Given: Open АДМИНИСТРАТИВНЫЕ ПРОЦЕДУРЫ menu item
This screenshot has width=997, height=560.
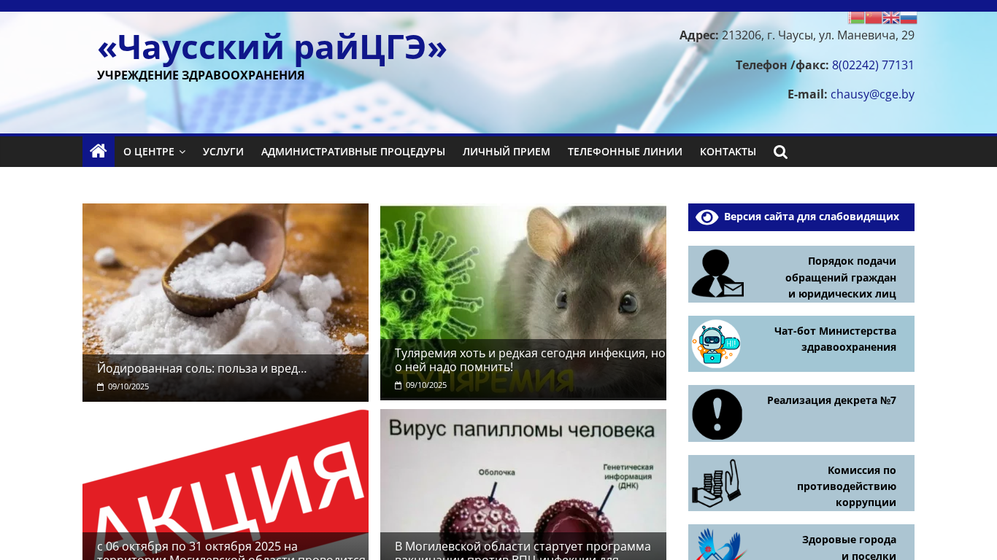Looking at the screenshot, I should tap(353, 152).
